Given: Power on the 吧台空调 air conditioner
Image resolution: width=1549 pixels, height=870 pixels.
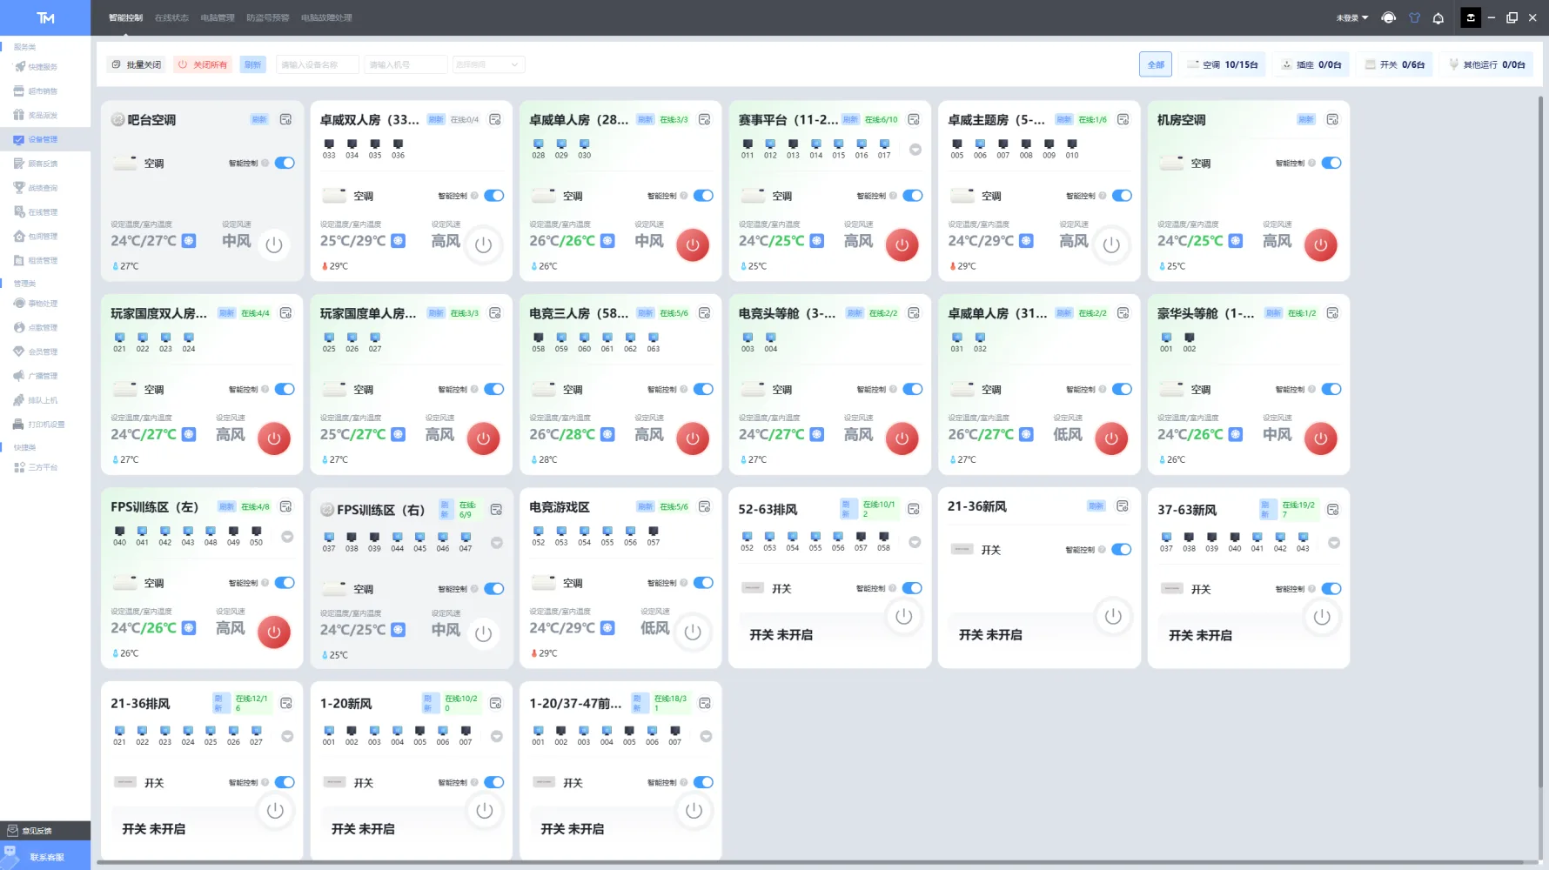Looking at the screenshot, I should coord(274,244).
